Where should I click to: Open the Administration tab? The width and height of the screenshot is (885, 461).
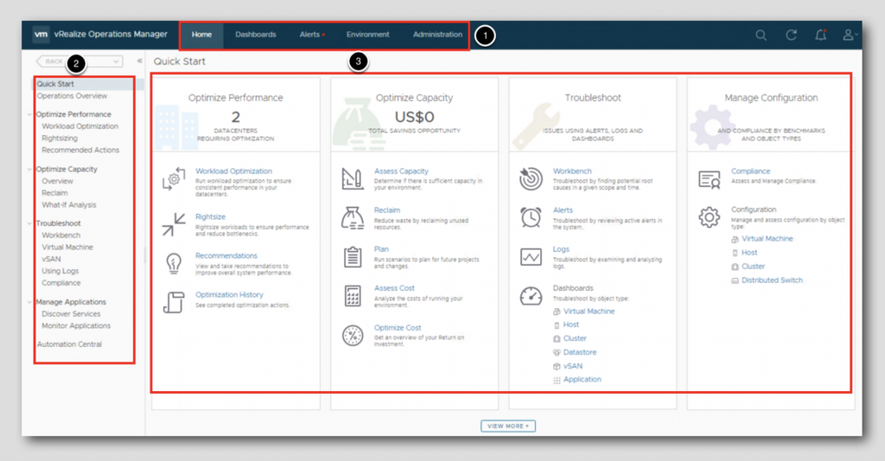[437, 35]
